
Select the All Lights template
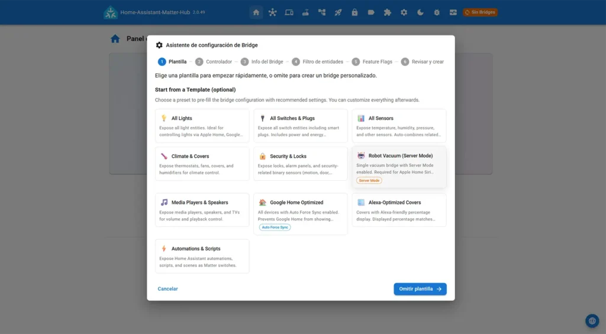click(202, 126)
